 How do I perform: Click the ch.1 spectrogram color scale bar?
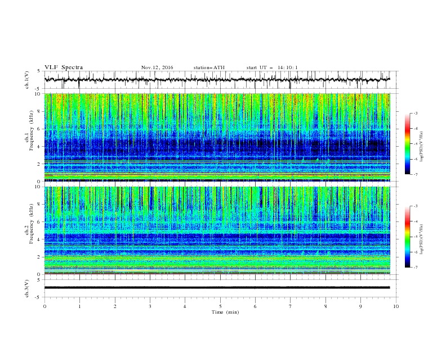pyautogui.click(x=408, y=143)
